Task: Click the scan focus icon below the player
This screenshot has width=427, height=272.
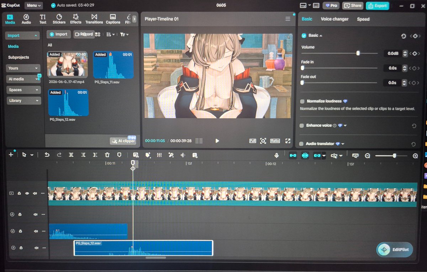Action: 263,141
